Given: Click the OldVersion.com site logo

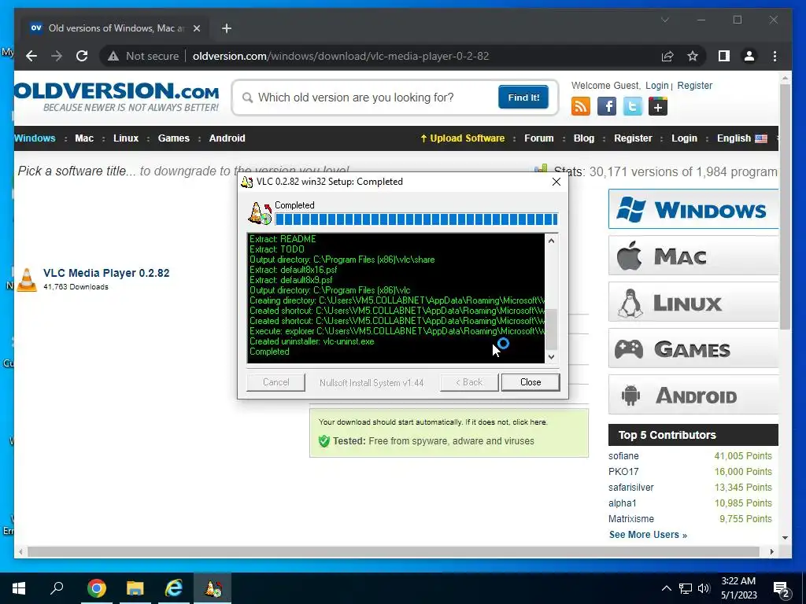Looking at the screenshot, I should [116, 97].
